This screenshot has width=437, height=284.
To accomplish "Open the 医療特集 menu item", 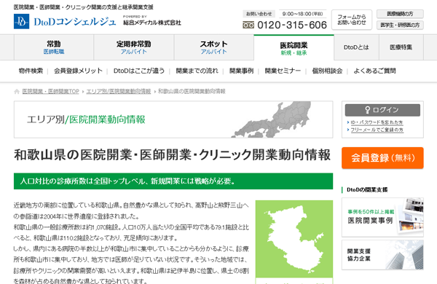I will point(401,47).
